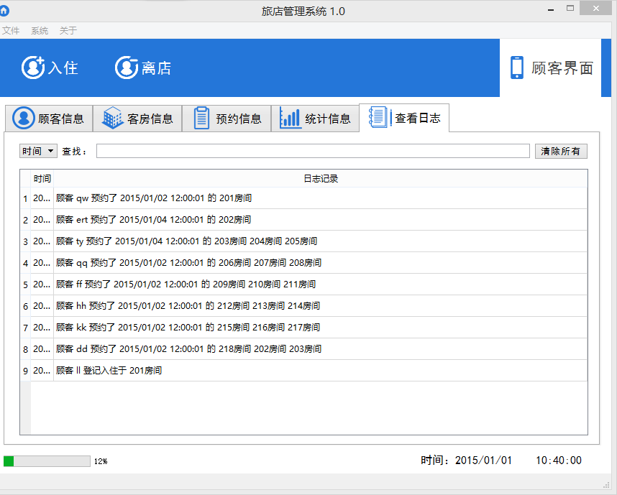The height and width of the screenshot is (495, 617).
Task: Switch to the 顾客信息 tab
Action: click(49, 118)
